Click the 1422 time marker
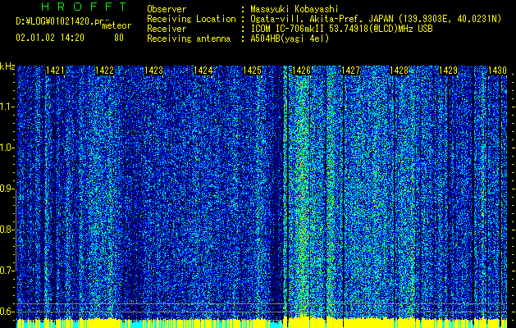 (x=104, y=71)
